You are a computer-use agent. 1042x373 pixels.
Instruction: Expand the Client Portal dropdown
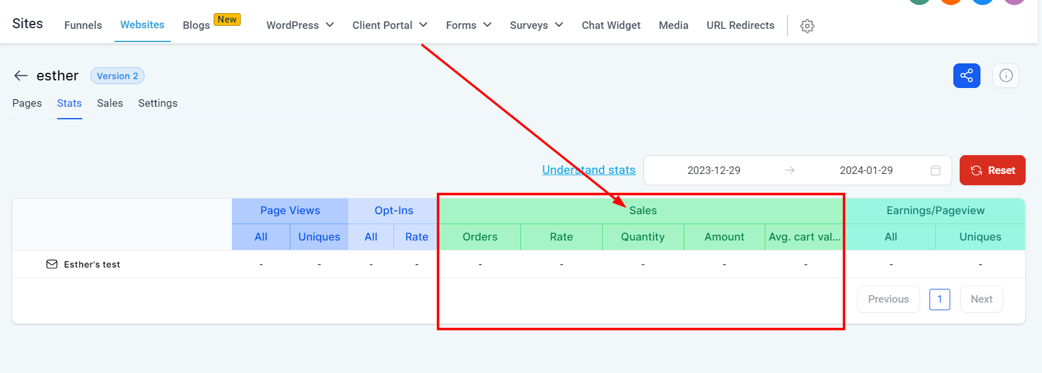pos(390,25)
